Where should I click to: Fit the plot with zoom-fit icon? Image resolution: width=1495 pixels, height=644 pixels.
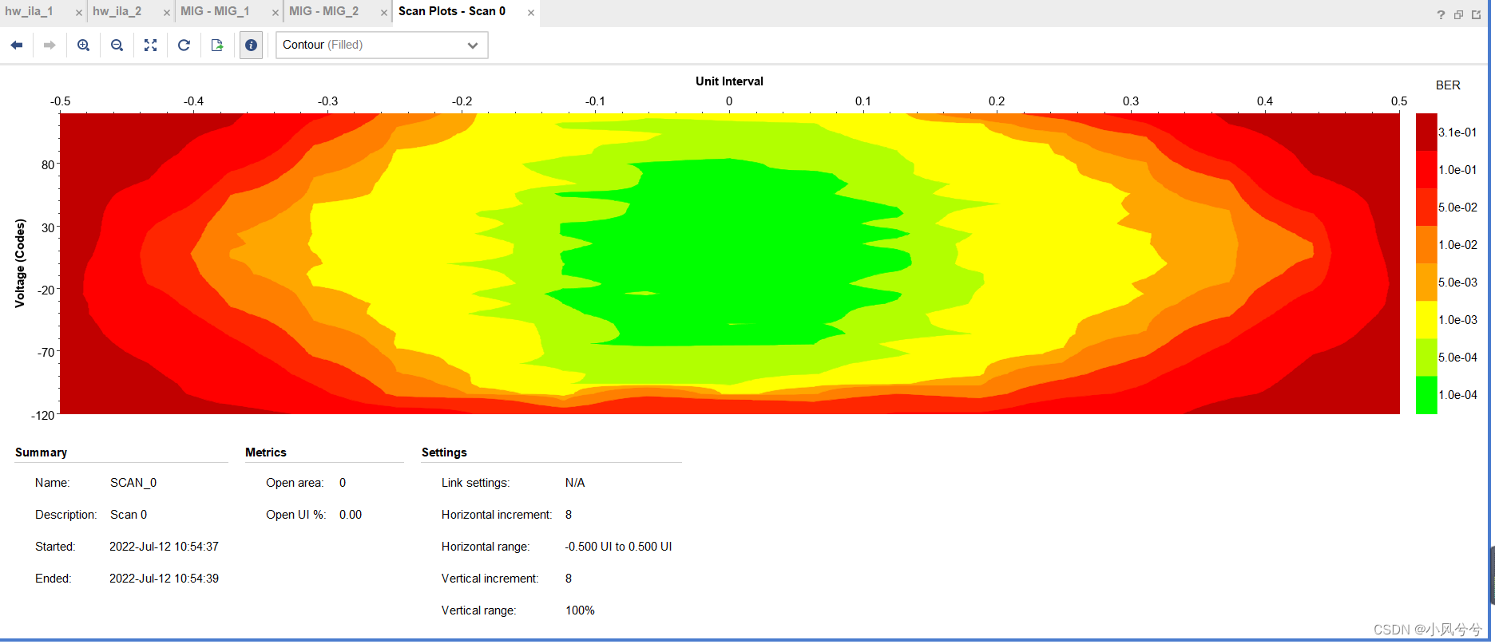[150, 45]
